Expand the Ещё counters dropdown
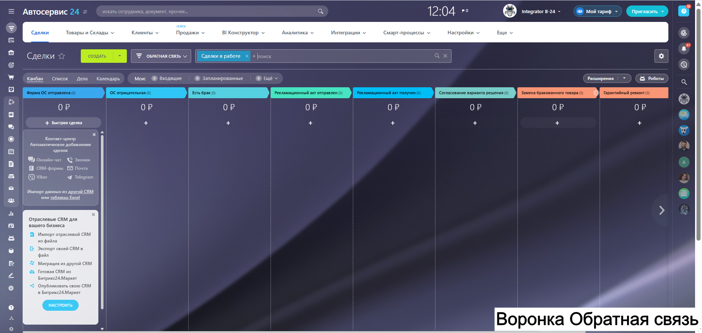Screen dimensions: 702x333 pyautogui.click(x=267, y=78)
